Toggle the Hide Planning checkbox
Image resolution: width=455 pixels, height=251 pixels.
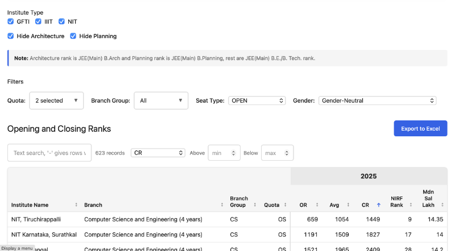(x=73, y=36)
